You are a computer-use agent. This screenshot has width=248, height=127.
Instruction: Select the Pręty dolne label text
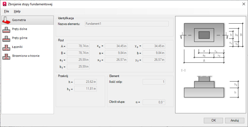coord(20,29)
